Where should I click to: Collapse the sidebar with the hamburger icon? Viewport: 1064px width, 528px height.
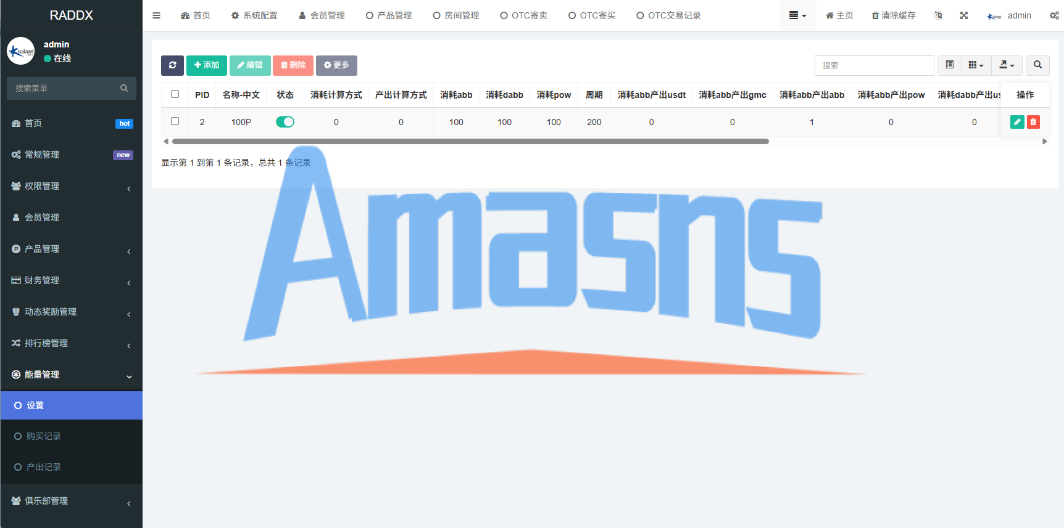[x=157, y=15]
